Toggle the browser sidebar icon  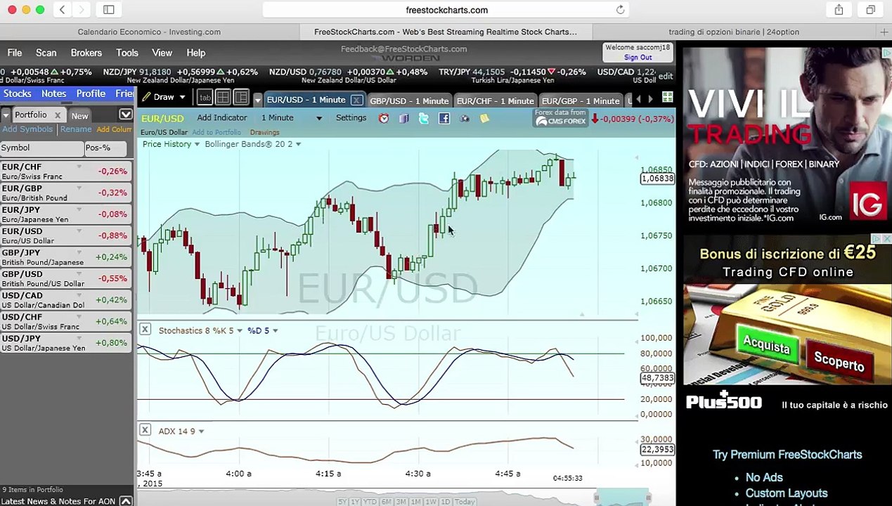(x=109, y=10)
